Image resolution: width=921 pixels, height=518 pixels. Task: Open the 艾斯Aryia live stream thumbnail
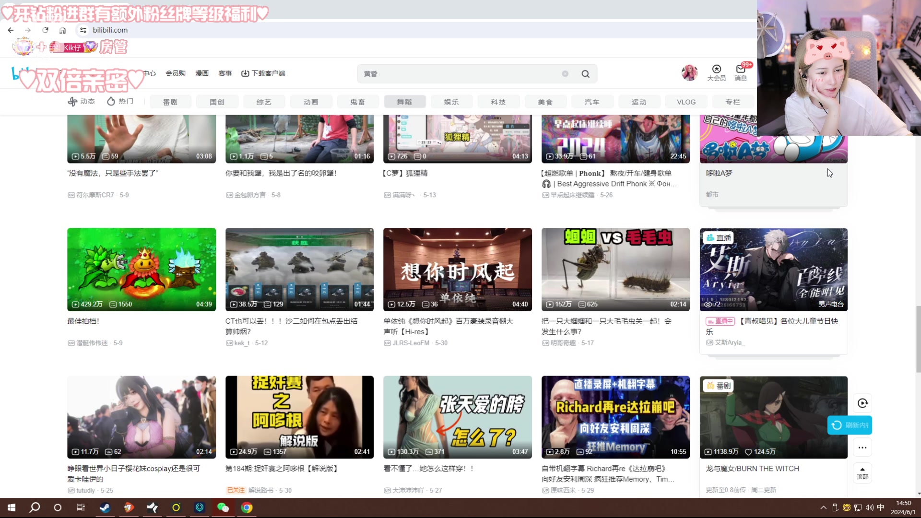click(x=774, y=270)
